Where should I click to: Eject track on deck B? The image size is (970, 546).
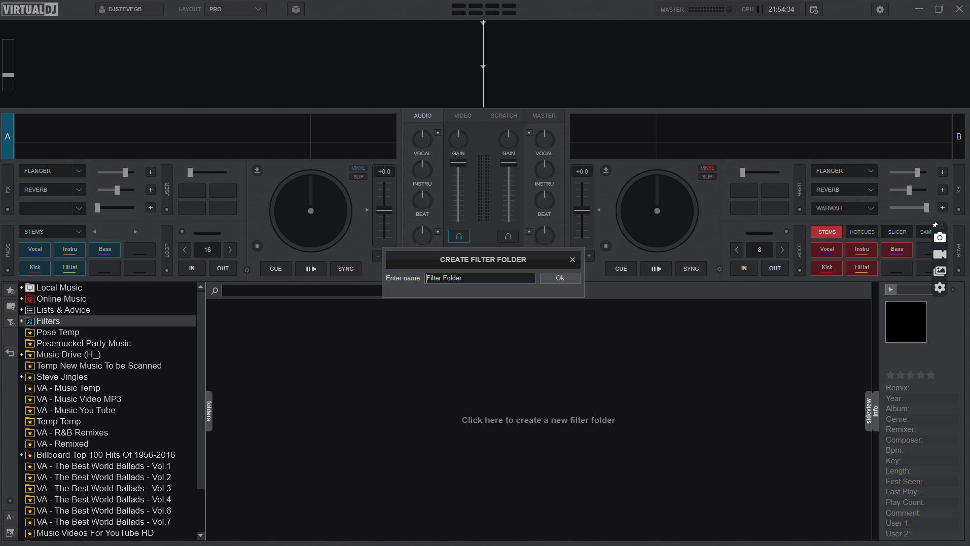[606, 170]
